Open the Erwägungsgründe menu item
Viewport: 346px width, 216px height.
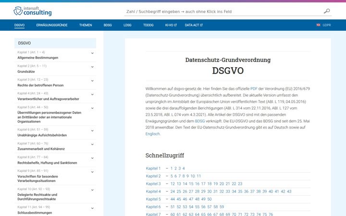tap(52, 25)
